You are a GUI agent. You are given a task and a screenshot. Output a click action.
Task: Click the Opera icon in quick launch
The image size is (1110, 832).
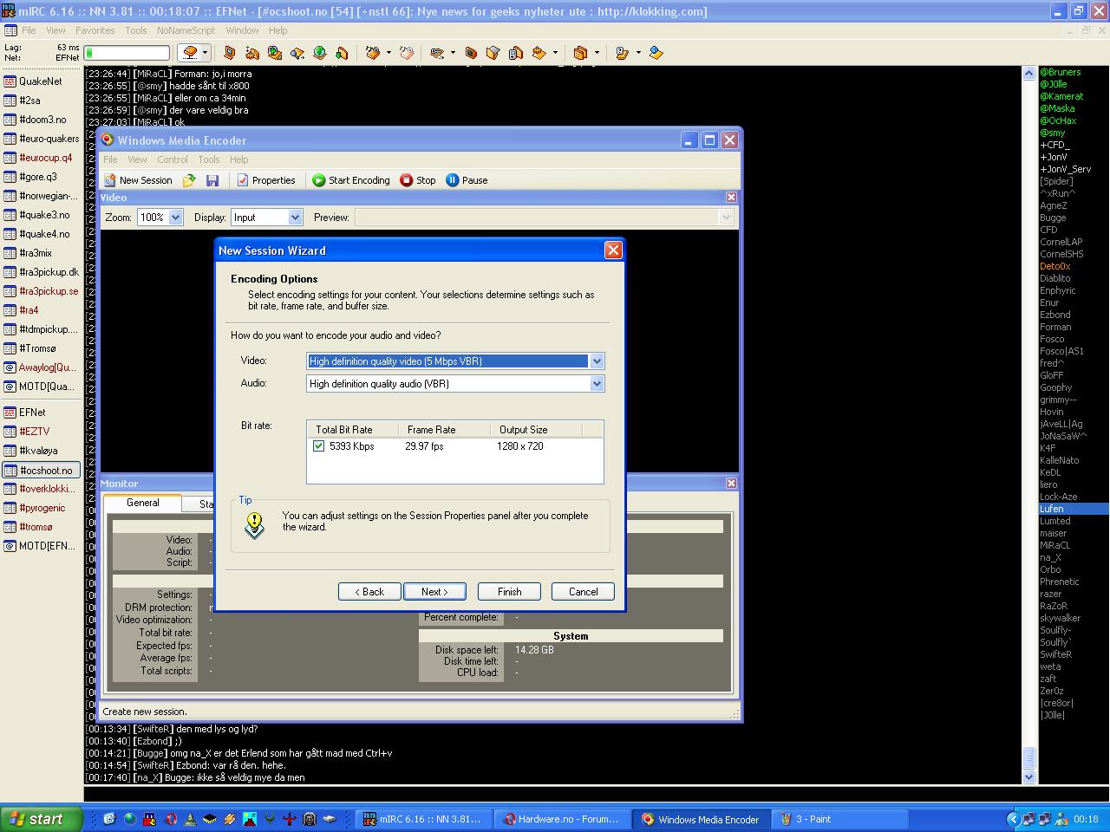click(172, 819)
